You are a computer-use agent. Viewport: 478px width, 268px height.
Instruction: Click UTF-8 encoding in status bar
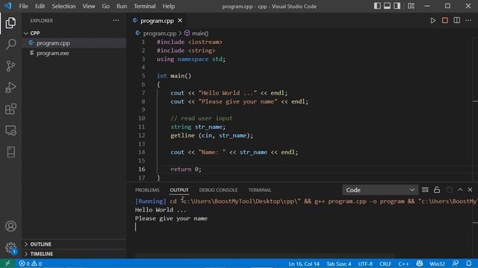coord(365,264)
